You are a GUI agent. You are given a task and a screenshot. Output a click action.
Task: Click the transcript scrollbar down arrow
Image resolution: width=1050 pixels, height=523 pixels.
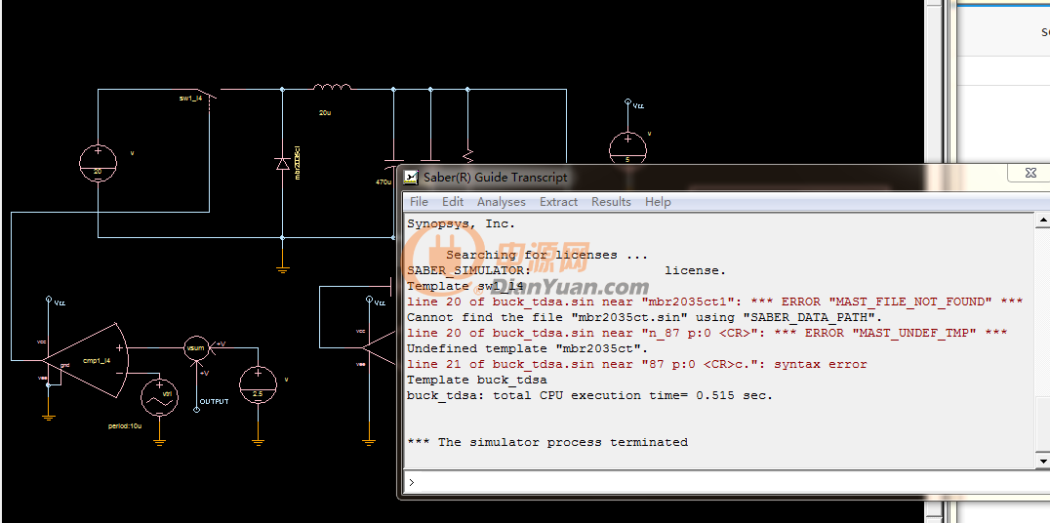[x=1042, y=461]
